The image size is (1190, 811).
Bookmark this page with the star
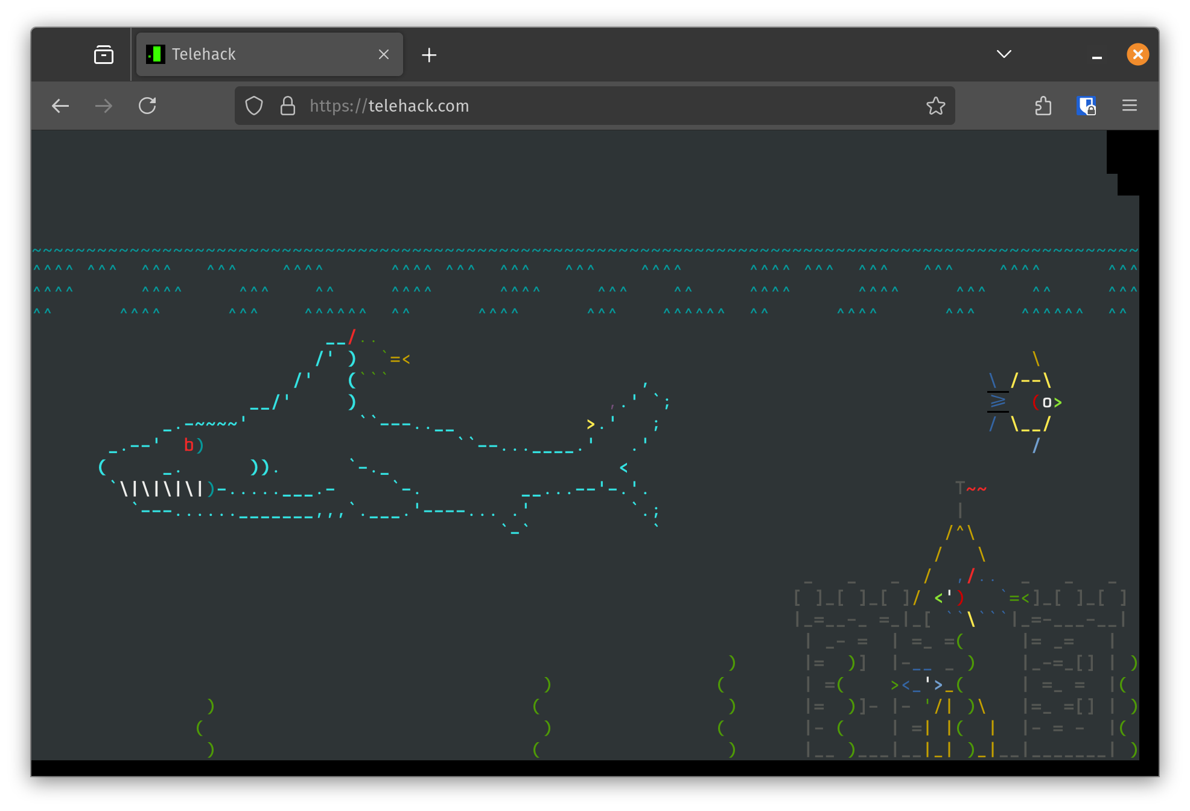(935, 106)
